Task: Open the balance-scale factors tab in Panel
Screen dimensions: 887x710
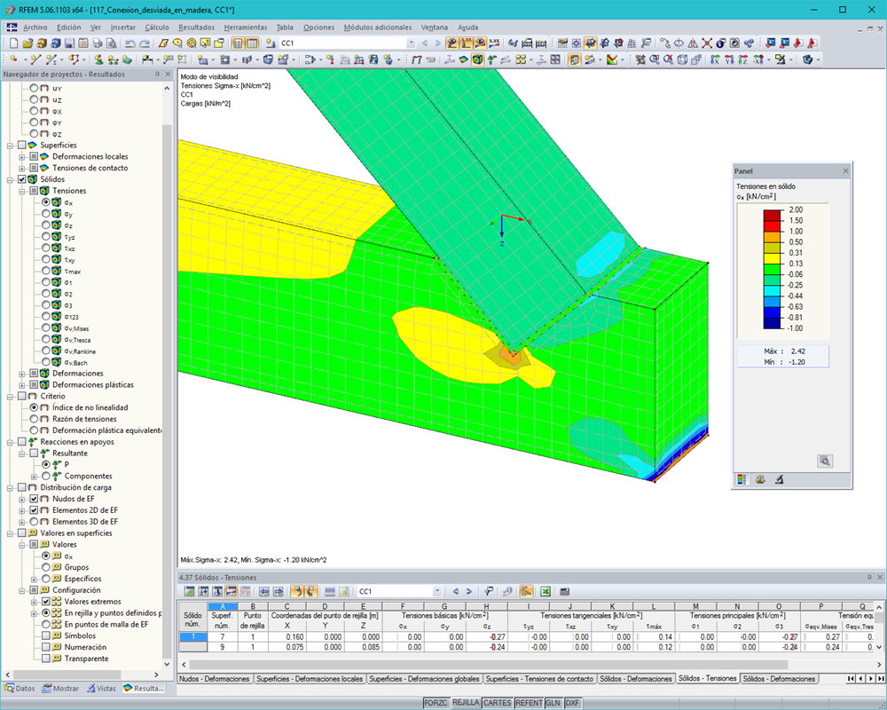Action: pos(760,479)
